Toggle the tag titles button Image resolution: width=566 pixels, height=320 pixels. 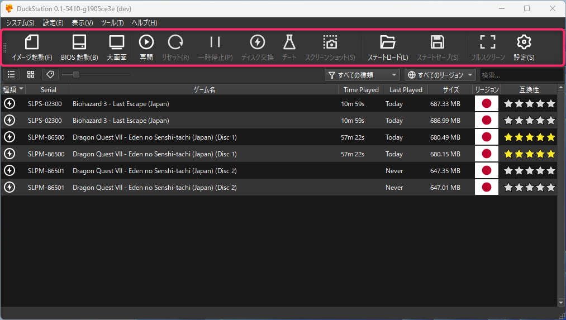click(x=50, y=75)
